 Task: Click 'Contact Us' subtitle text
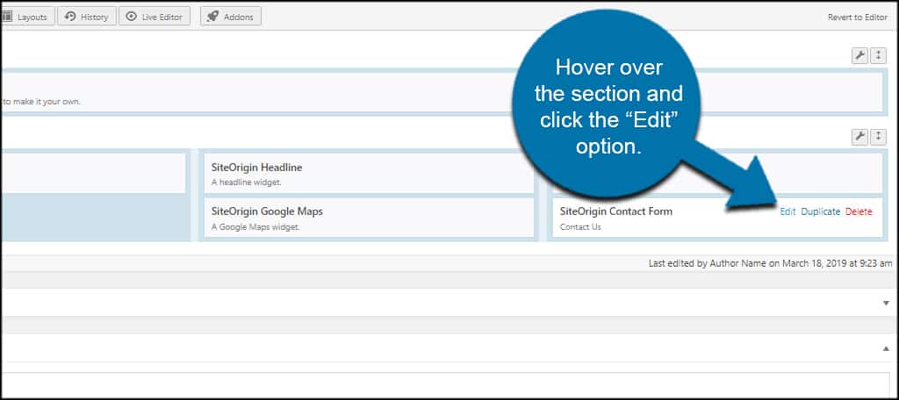(580, 226)
